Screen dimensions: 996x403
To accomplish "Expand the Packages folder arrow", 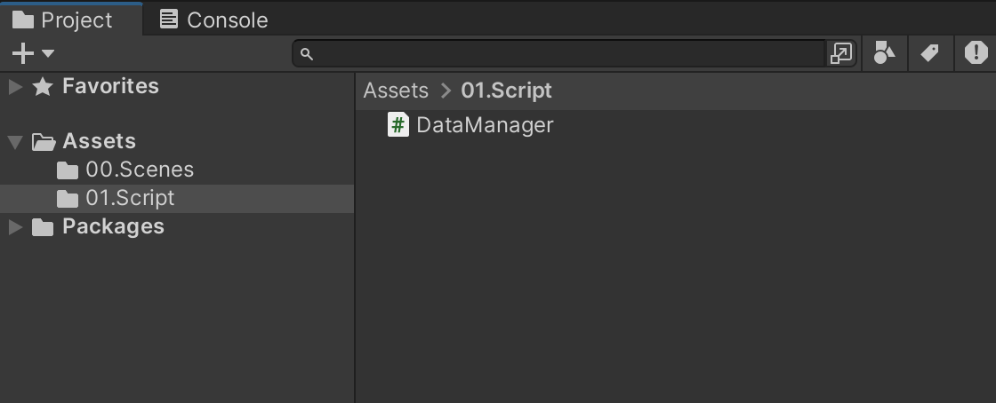I will click(15, 227).
